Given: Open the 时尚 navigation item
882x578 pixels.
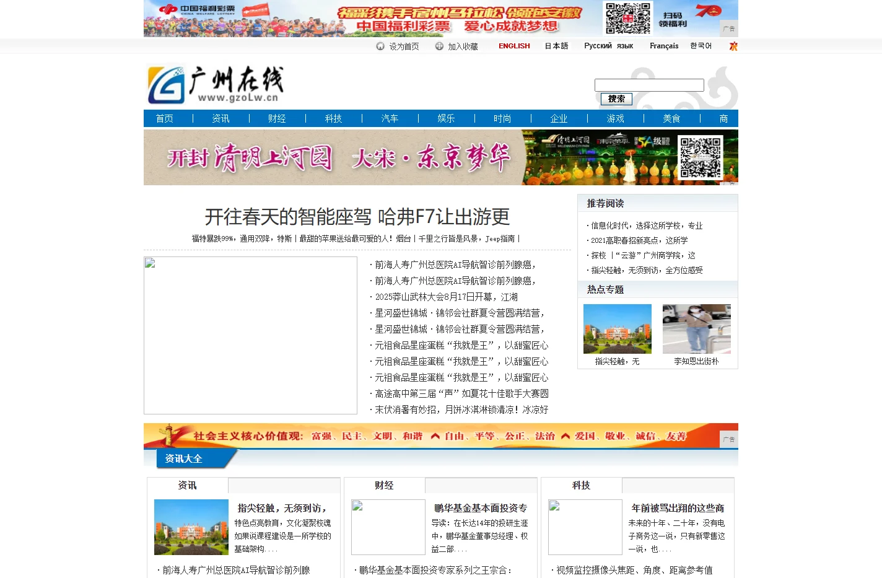Looking at the screenshot, I should point(503,118).
